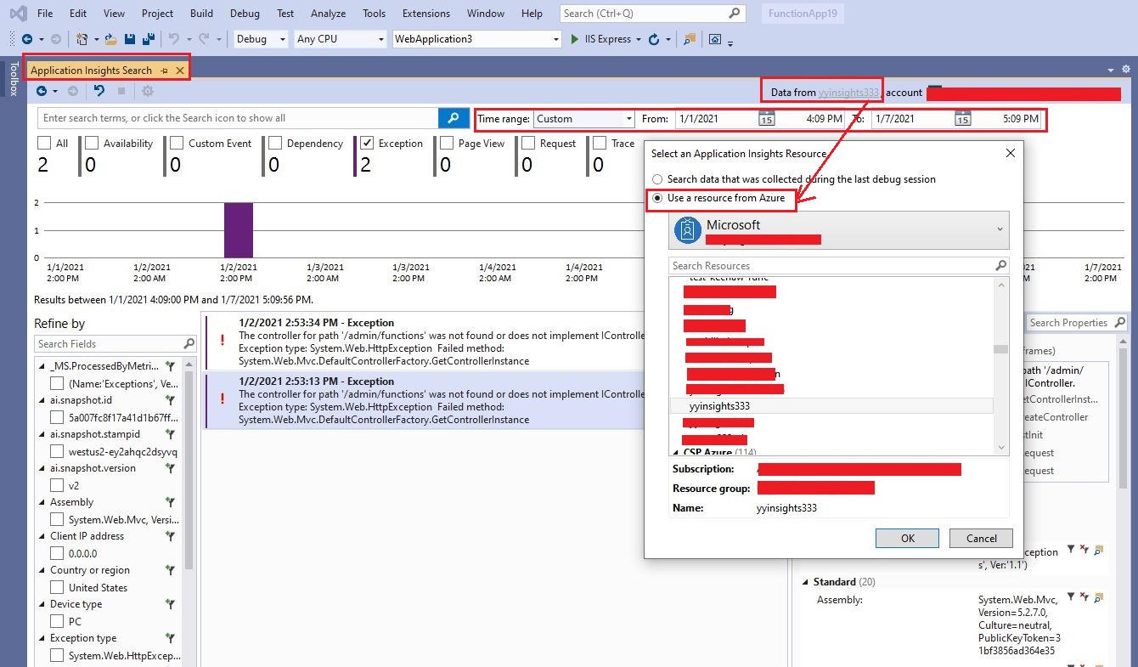
Task: Click the filter icon beside ai.snapshot.id
Action: point(170,399)
